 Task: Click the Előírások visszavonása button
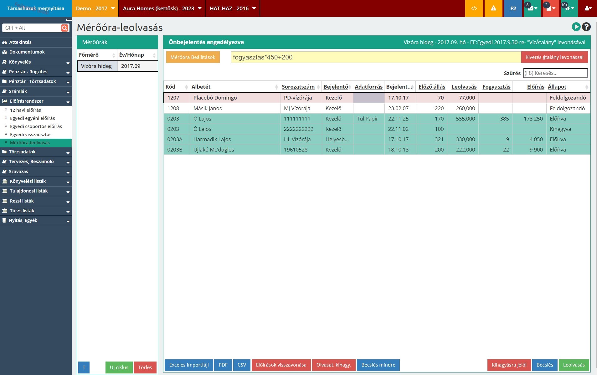click(281, 365)
